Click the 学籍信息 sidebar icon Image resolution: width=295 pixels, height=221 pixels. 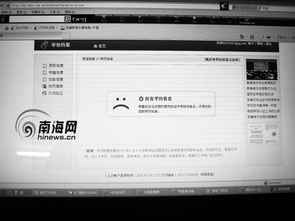pyautogui.click(x=45, y=72)
